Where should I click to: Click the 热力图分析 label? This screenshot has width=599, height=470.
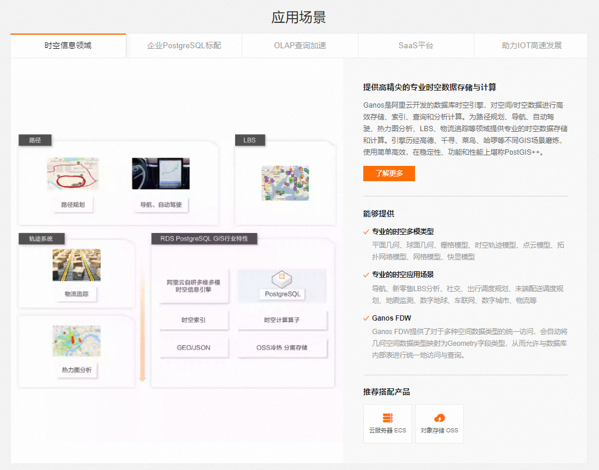point(77,370)
